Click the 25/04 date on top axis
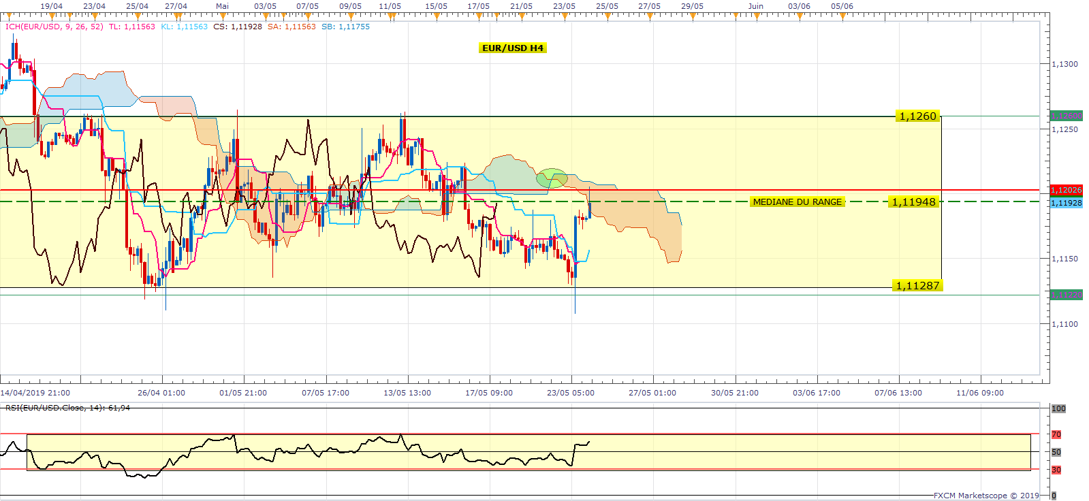The width and height of the screenshot is (1089, 501). click(138, 6)
